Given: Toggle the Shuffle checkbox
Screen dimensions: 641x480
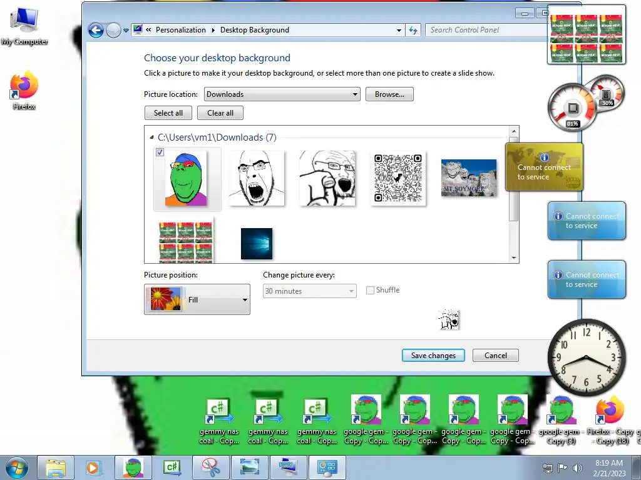Looking at the screenshot, I should pos(370,290).
